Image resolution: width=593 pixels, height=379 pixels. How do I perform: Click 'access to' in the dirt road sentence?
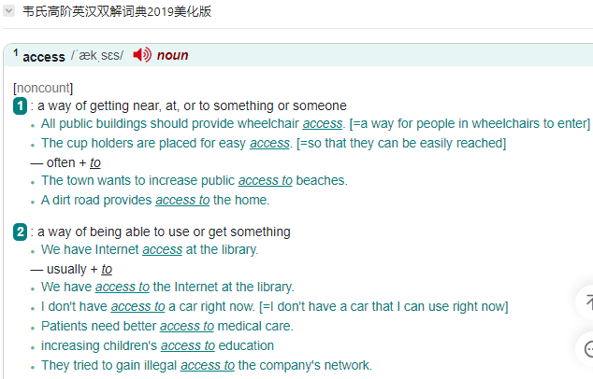click(x=182, y=200)
